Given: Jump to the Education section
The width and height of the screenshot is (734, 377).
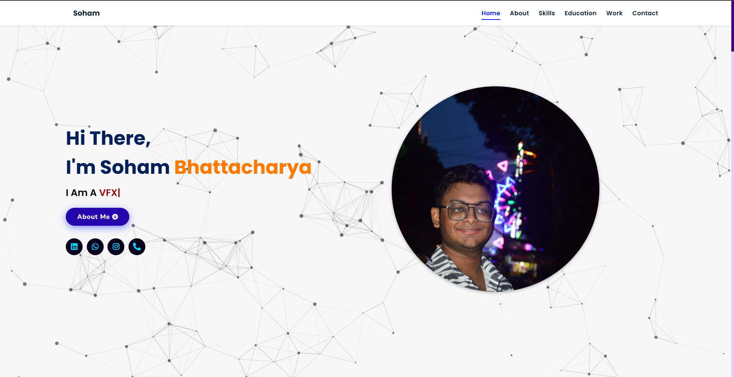Looking at the screenshot, I should (x=580, y=13).
